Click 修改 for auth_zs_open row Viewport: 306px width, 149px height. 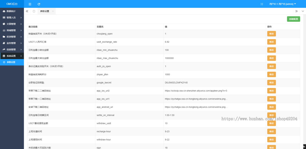(x=271, y=66)
